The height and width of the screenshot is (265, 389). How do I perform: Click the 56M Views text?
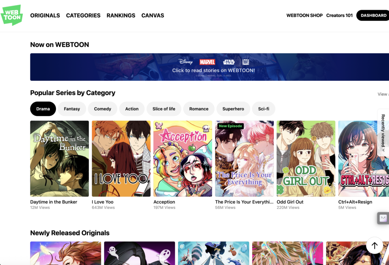(x=225, y=208)
